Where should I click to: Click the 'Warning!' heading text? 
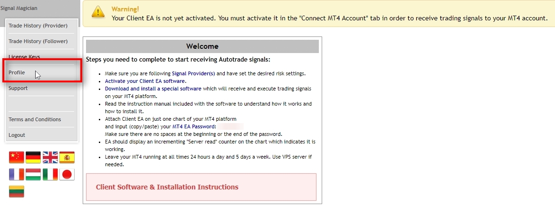pyautogui.click(x=125, y=9)
